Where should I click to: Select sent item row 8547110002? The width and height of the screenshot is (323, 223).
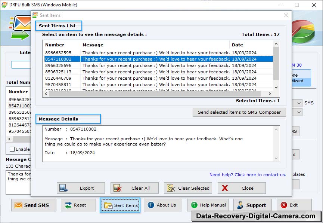point(159,59)
